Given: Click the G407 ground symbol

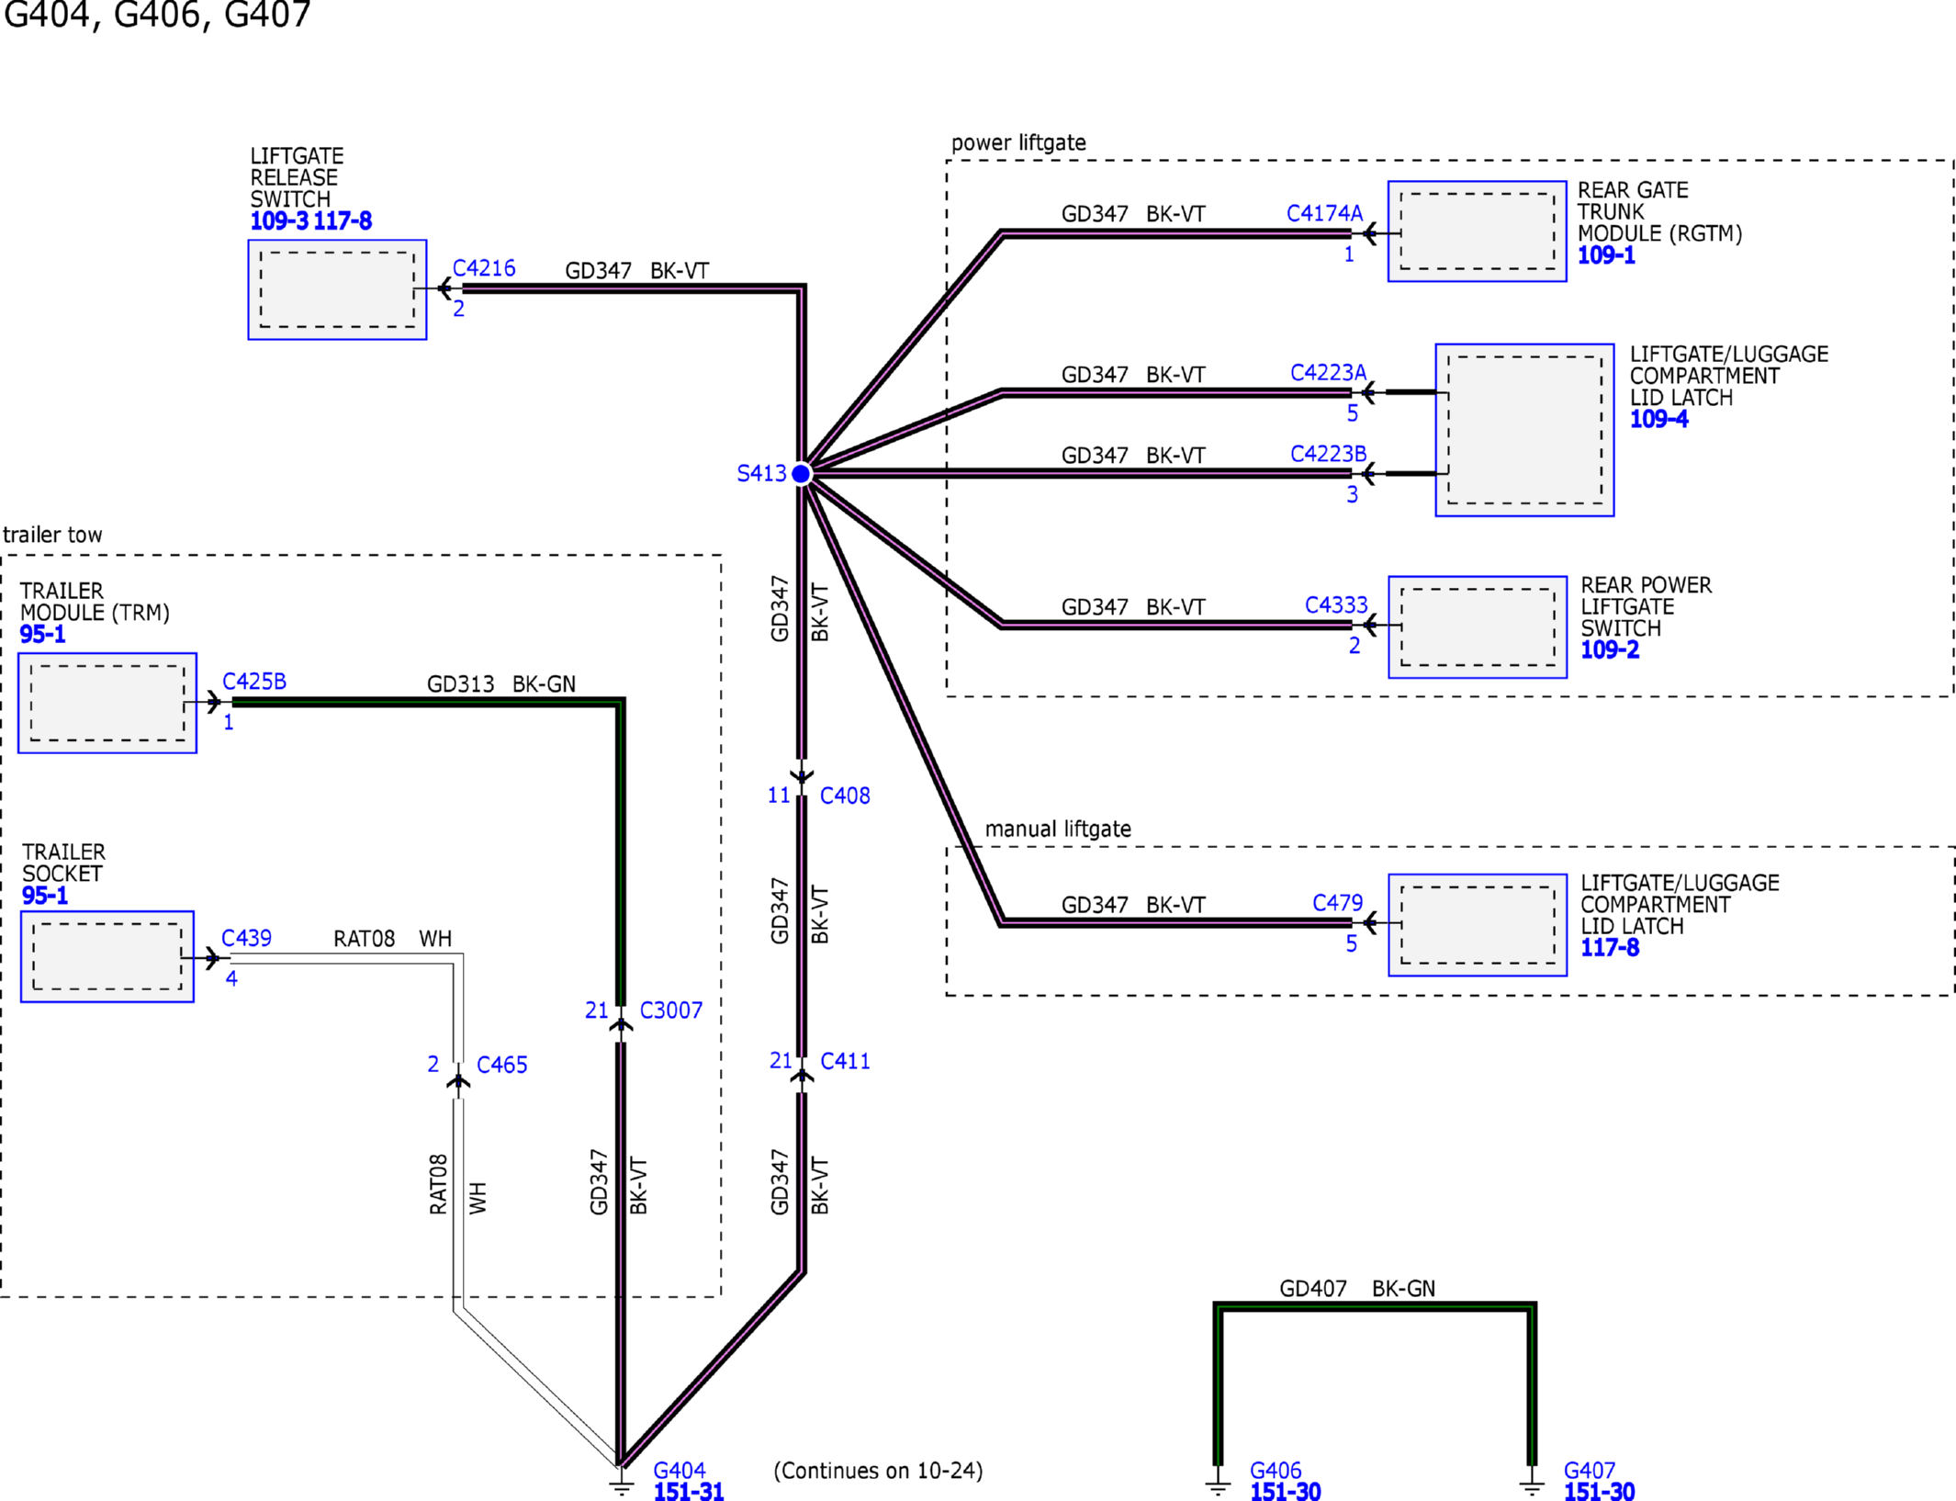Looking at the screenshot, I should (1532, 1482).
